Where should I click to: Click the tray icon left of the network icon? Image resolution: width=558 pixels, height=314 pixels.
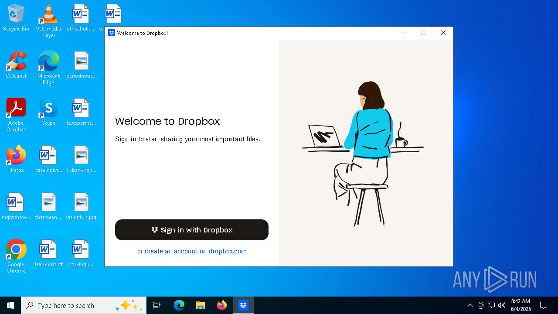481,305
